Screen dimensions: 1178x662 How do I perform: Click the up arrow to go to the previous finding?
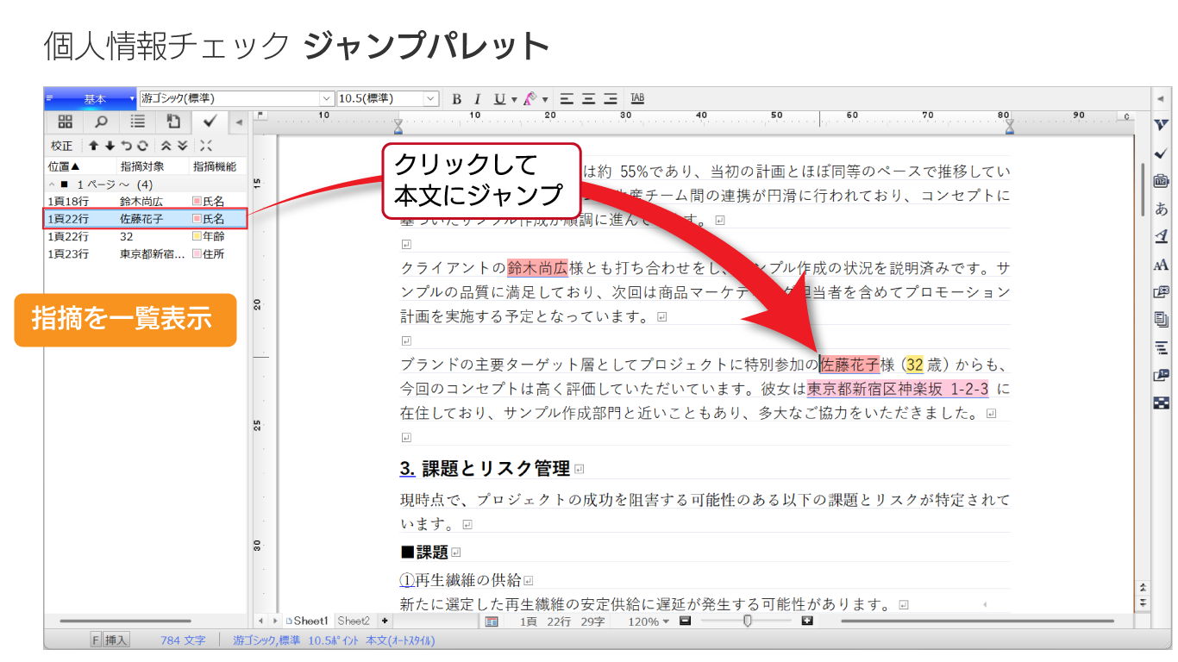[x=94, y=146]
